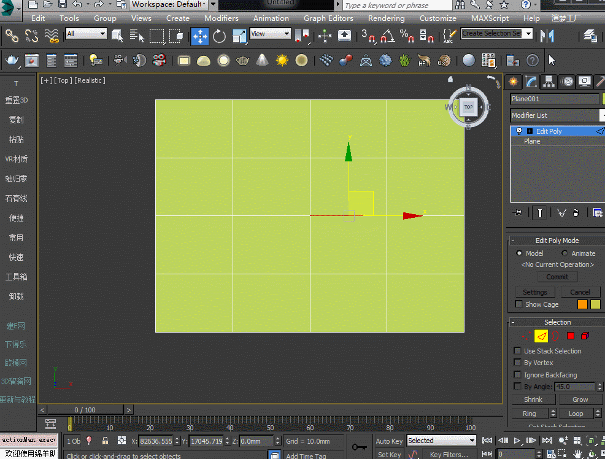Click the orange cage color swatch
This screenshot has height=459, width=605.
pyautogui.click(x=582, y=304)
